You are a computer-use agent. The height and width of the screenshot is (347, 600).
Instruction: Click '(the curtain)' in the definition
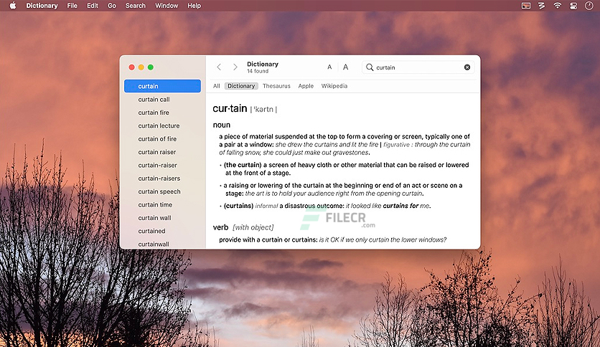pos(243,165)
